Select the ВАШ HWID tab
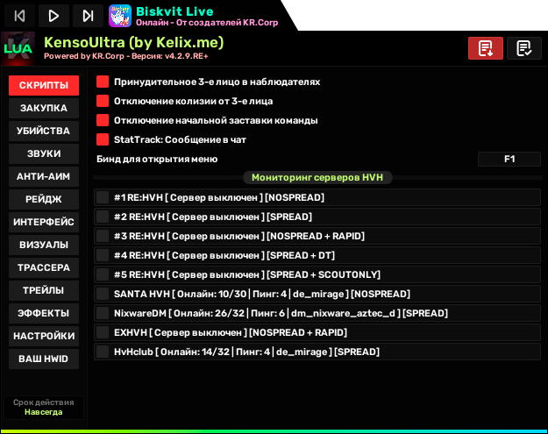This screenshot has height=434, width=548. (x=43, y=359)
